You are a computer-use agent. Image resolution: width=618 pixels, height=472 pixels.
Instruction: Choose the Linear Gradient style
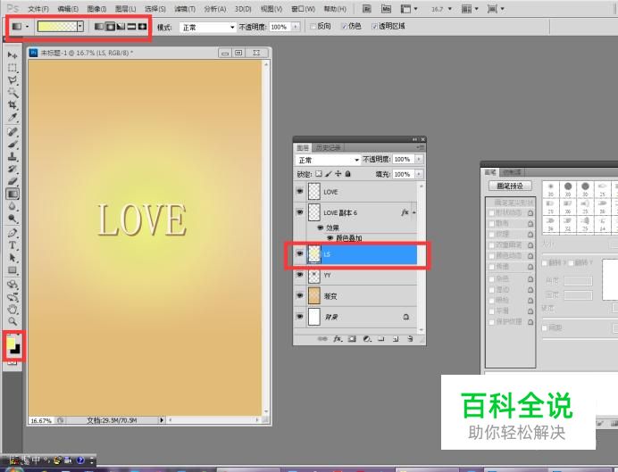99,27
